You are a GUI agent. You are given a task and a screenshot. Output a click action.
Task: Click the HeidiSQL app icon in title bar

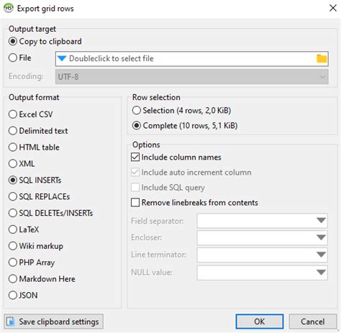pyautogui.click(x=9, y=8)
